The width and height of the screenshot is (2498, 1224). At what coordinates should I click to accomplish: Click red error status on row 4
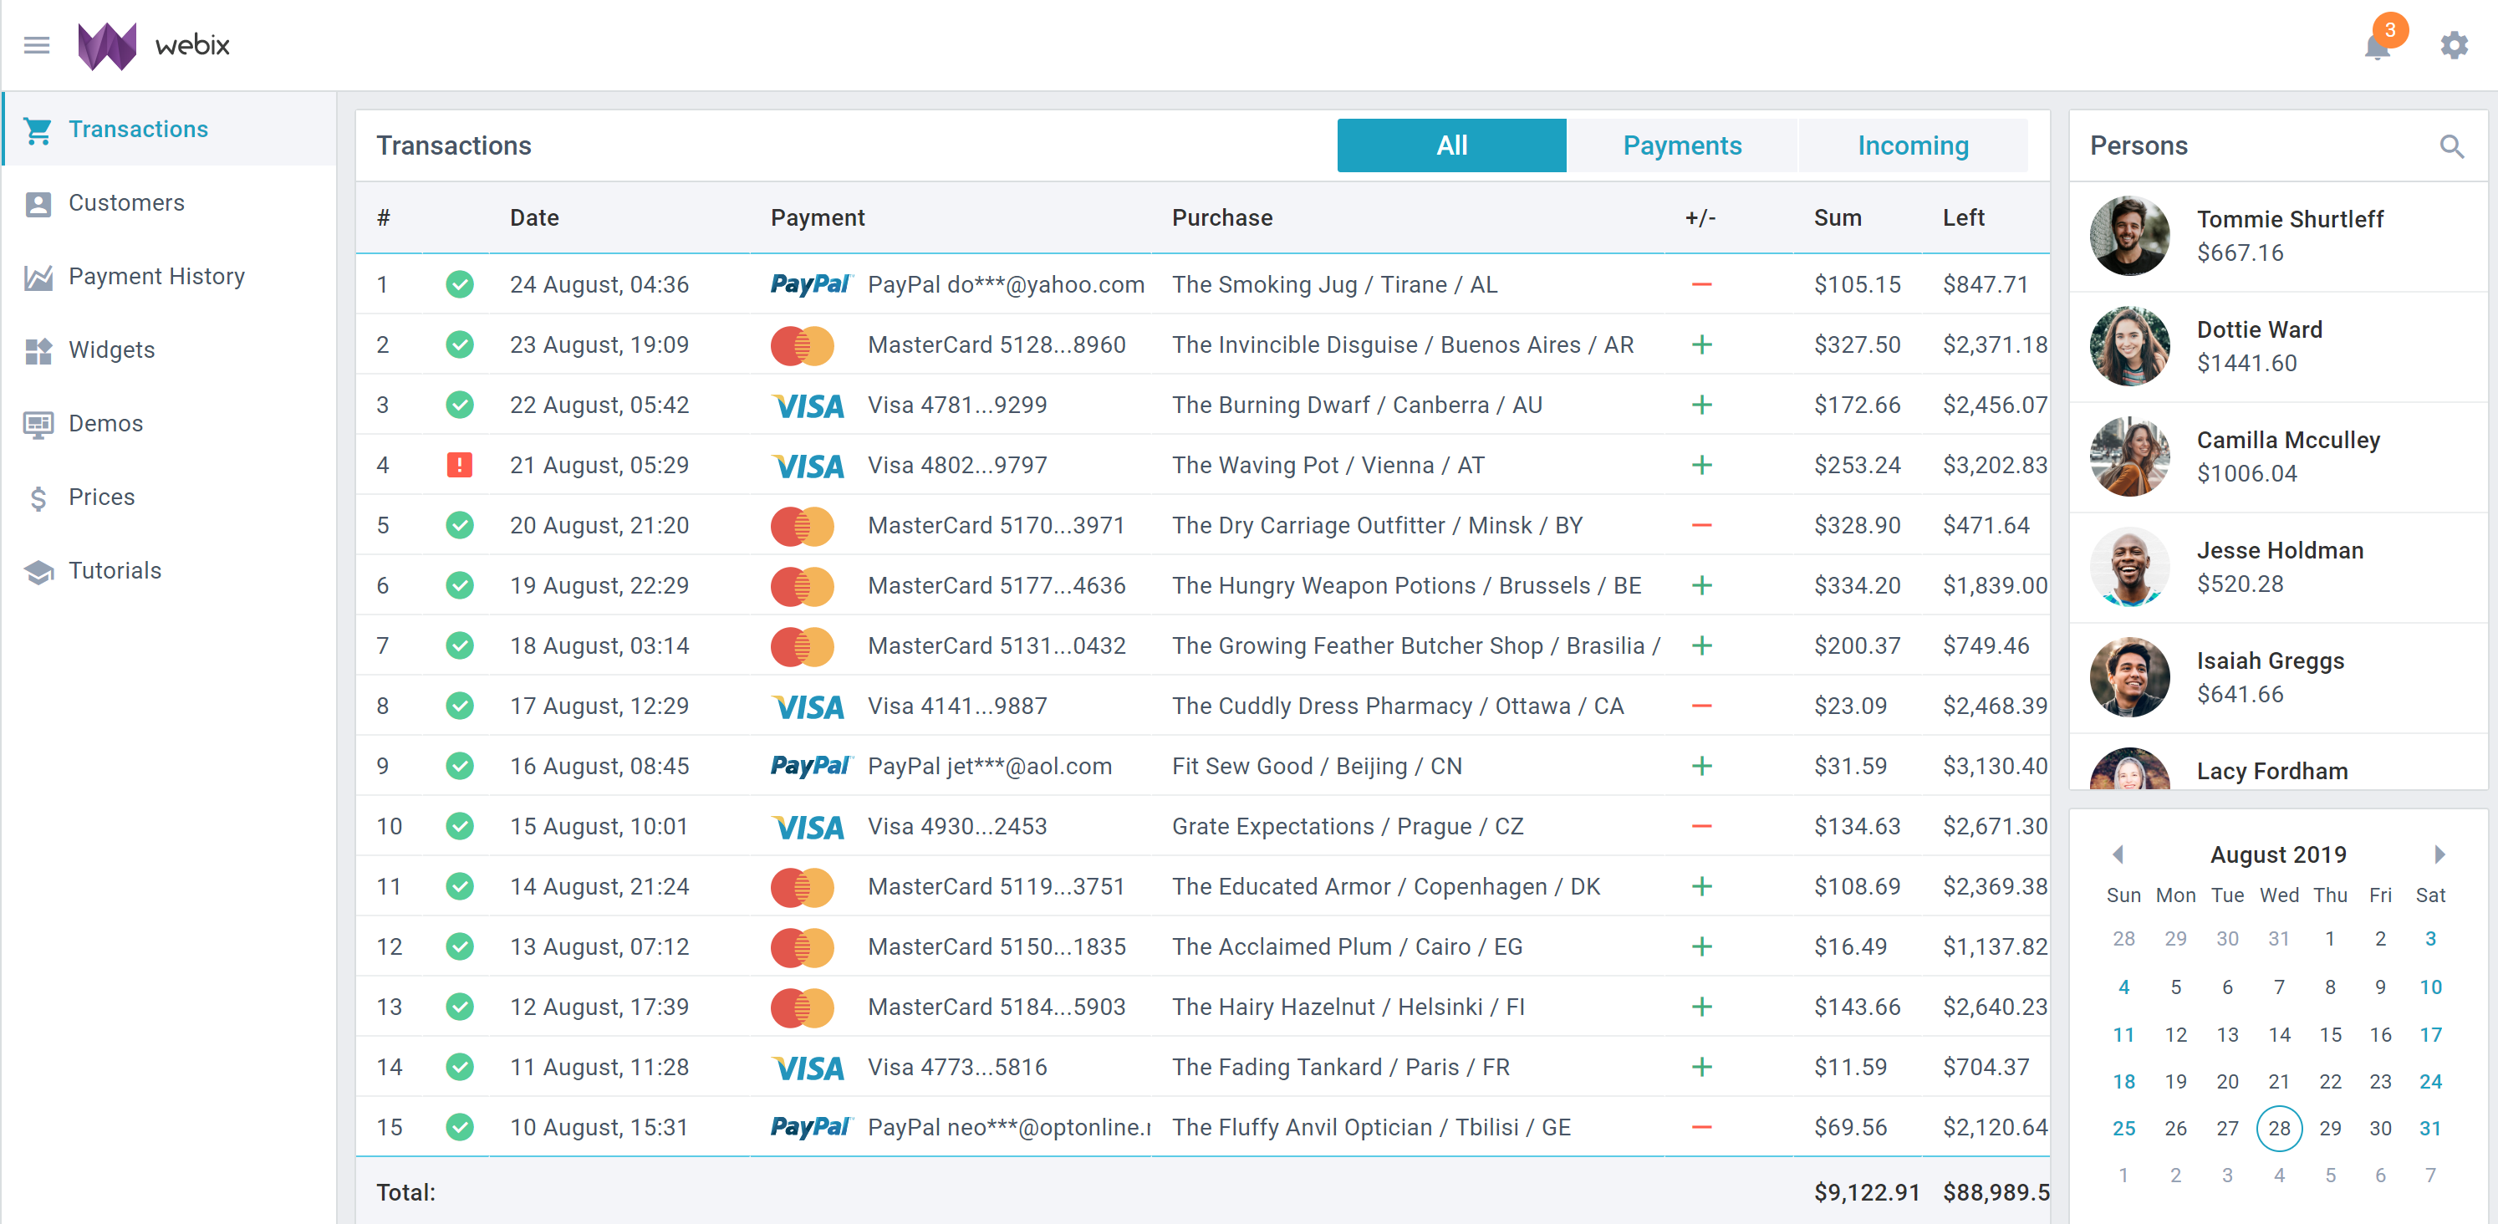(460, 466)
